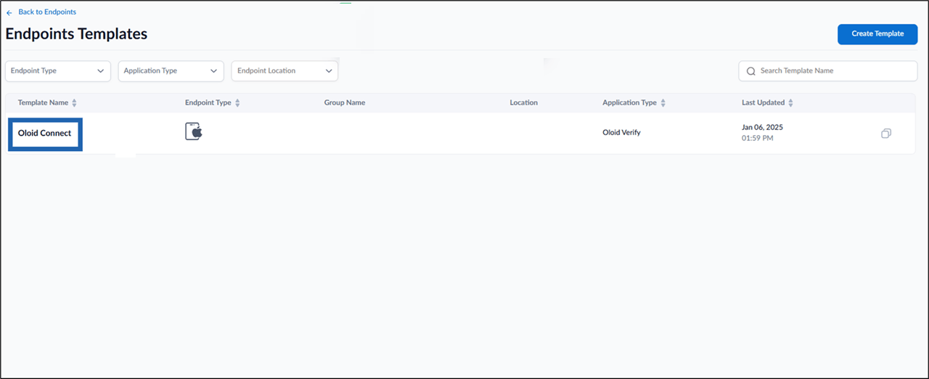Click the Create Template button
Image resolution: width=929 pixels, height=379 pixels.
coord(877,34)
